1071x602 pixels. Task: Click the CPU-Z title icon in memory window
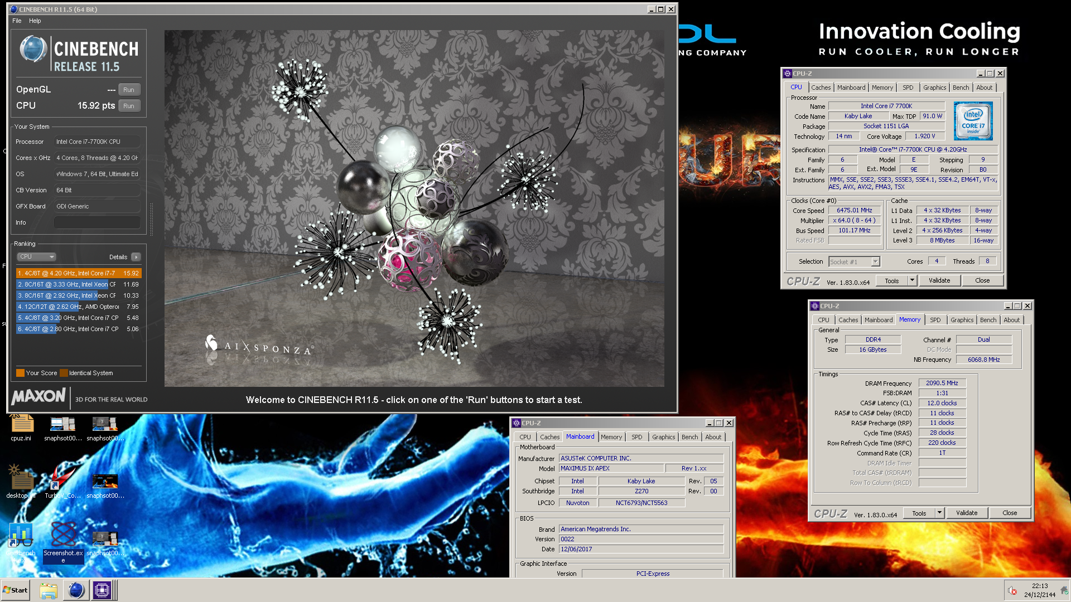click(x=815, y=306)
